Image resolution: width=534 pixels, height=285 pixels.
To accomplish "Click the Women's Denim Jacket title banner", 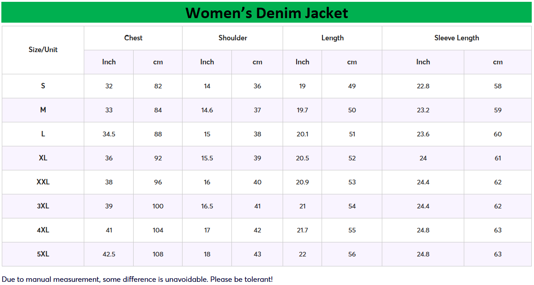I will click(x=266, y=13).
